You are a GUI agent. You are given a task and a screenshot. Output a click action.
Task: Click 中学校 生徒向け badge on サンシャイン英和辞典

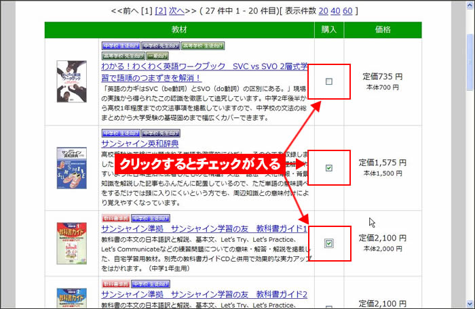click(121, 133)
